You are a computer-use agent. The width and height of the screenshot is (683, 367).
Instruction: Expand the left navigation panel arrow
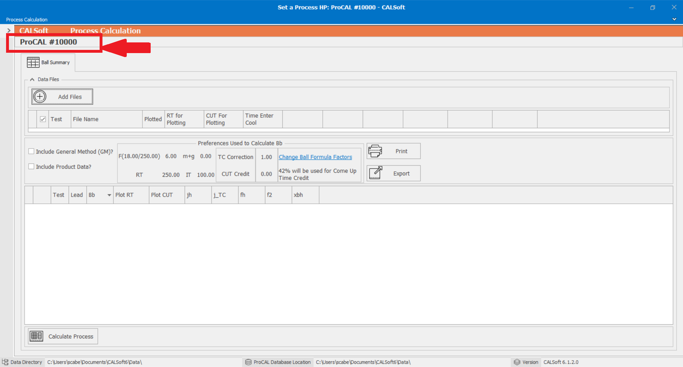(x=9, y=31)
